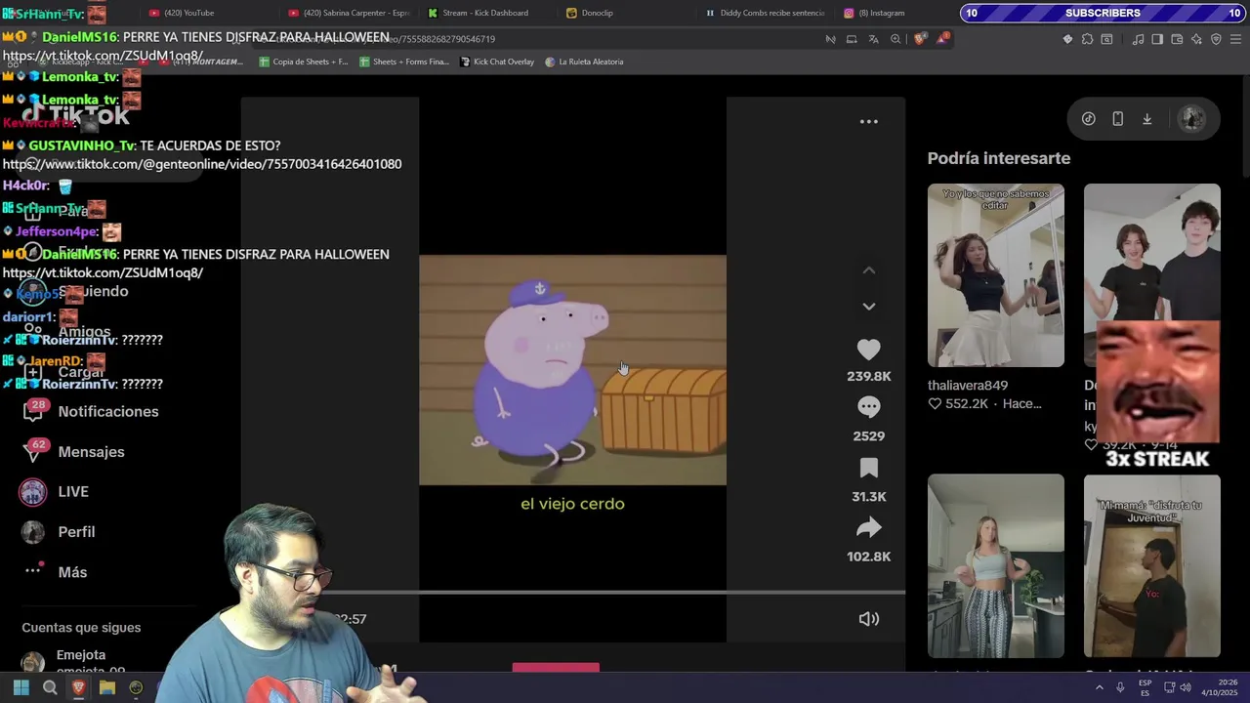Click the phone icon at top right of TikTok
The height and width of the screenshot is (703, 1250).
tap(1117, 118)
